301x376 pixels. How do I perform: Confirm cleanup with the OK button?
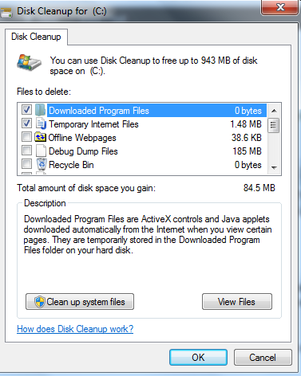pos(198,358)
